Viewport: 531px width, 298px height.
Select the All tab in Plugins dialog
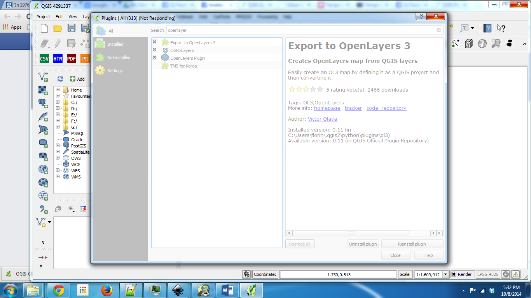pyautogui.click(x=121, y=31)
